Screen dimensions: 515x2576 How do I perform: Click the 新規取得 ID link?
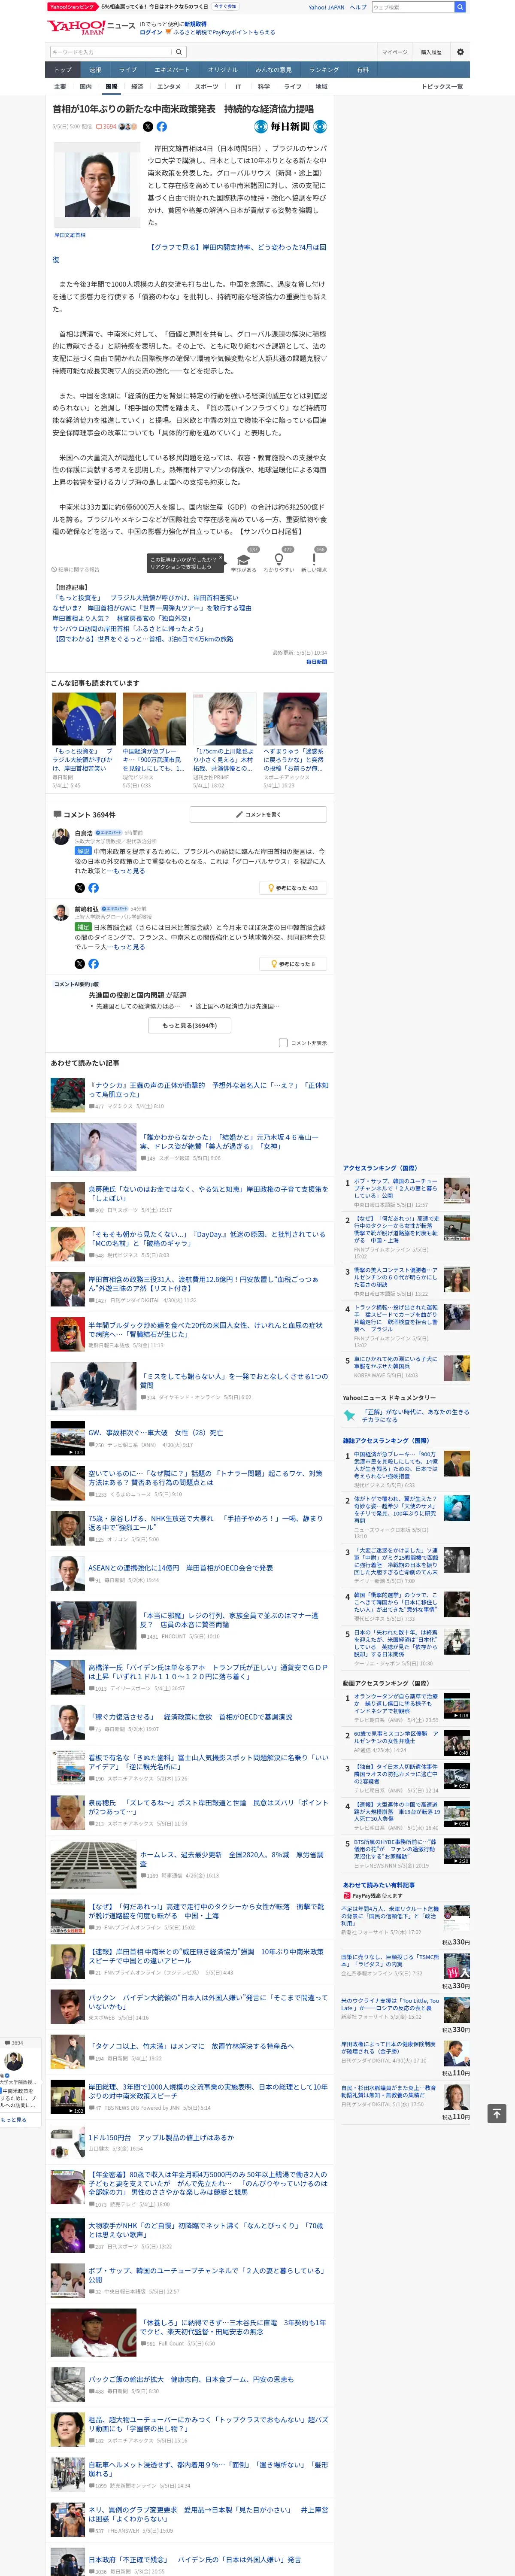click(195, 24)
